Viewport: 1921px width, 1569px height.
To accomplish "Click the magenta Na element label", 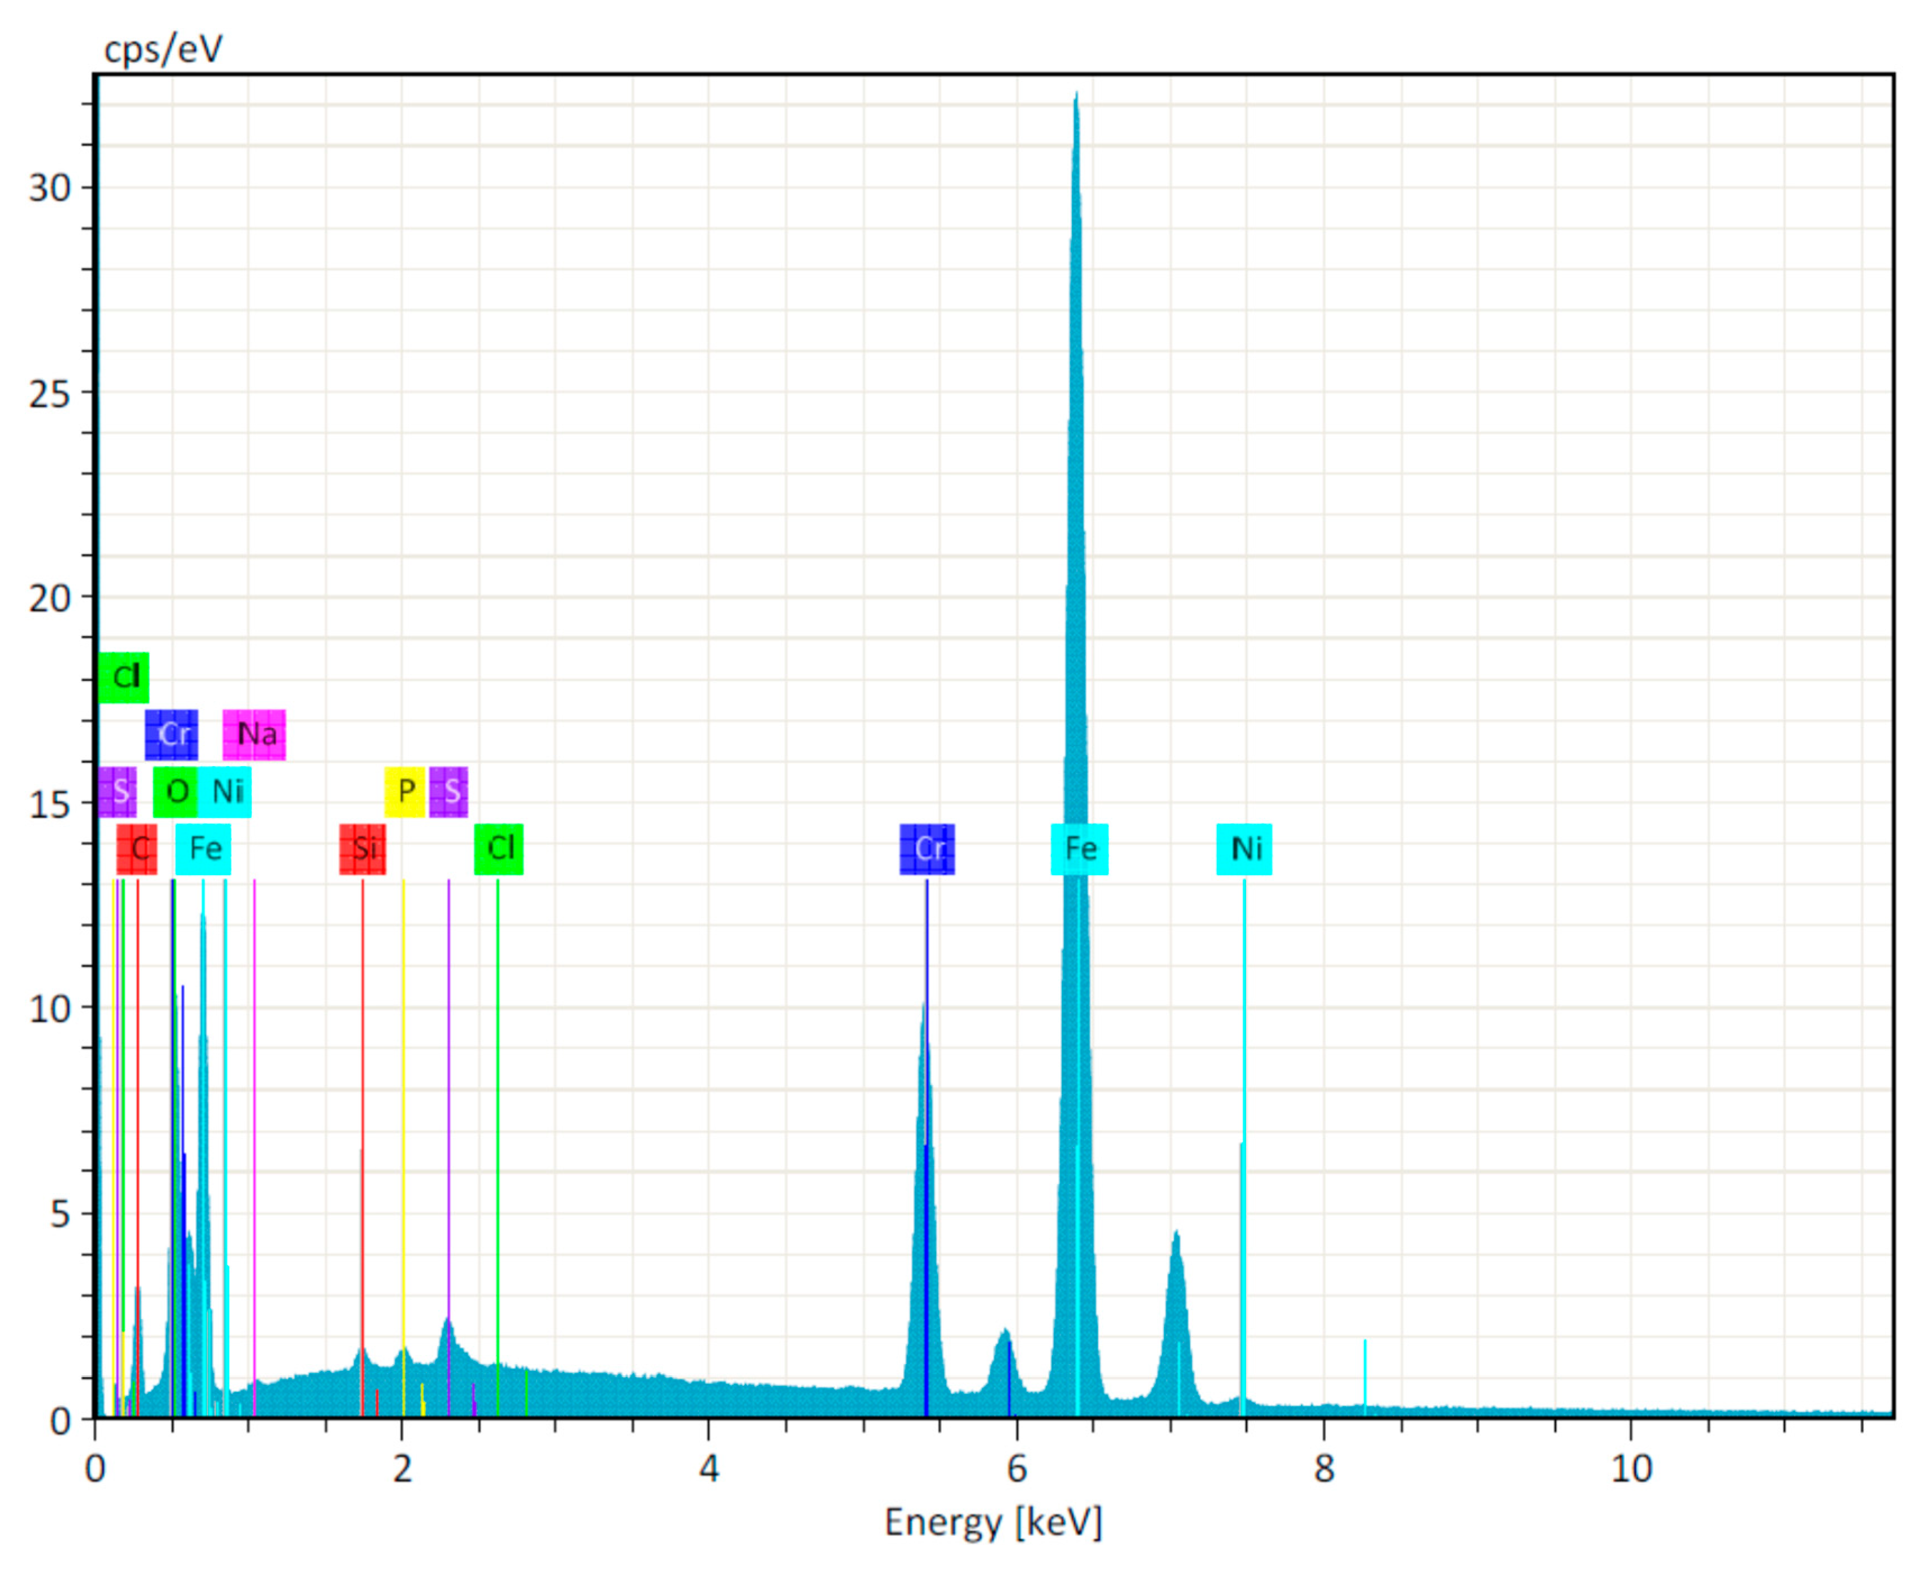I will click(x=254, y=734).
